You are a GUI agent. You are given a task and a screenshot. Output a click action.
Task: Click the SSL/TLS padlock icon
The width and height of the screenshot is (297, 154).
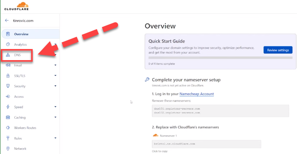pyautogui.click(x=8, y=76)
